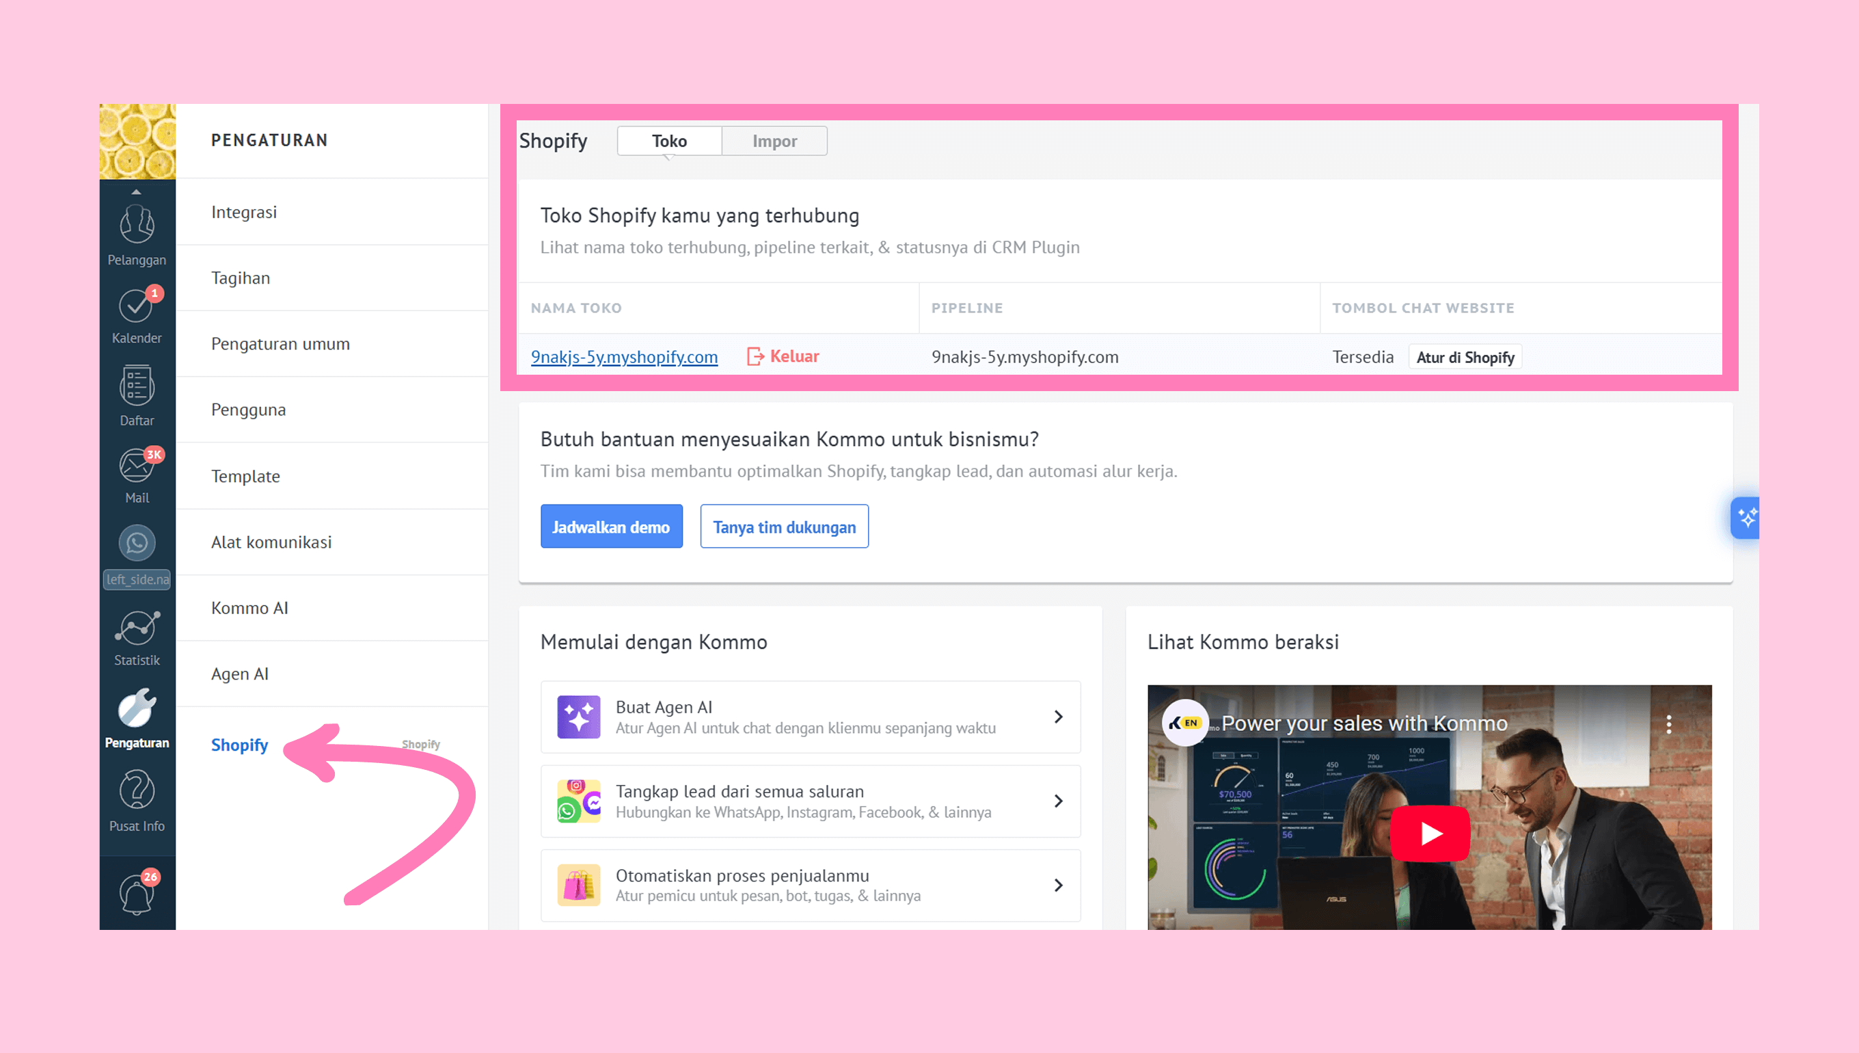This screenshot has height=1053, width=1859.
Task: Open Alat komunikasi settings
Action: [x=331, y=542]
